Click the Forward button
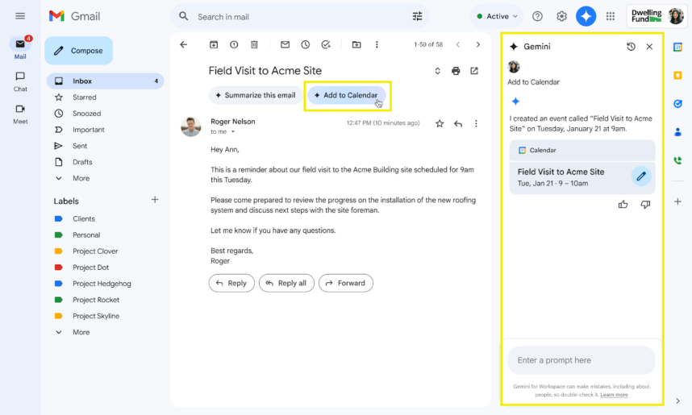The height and width of the screenshot is (415, 692). click(346, 283)
